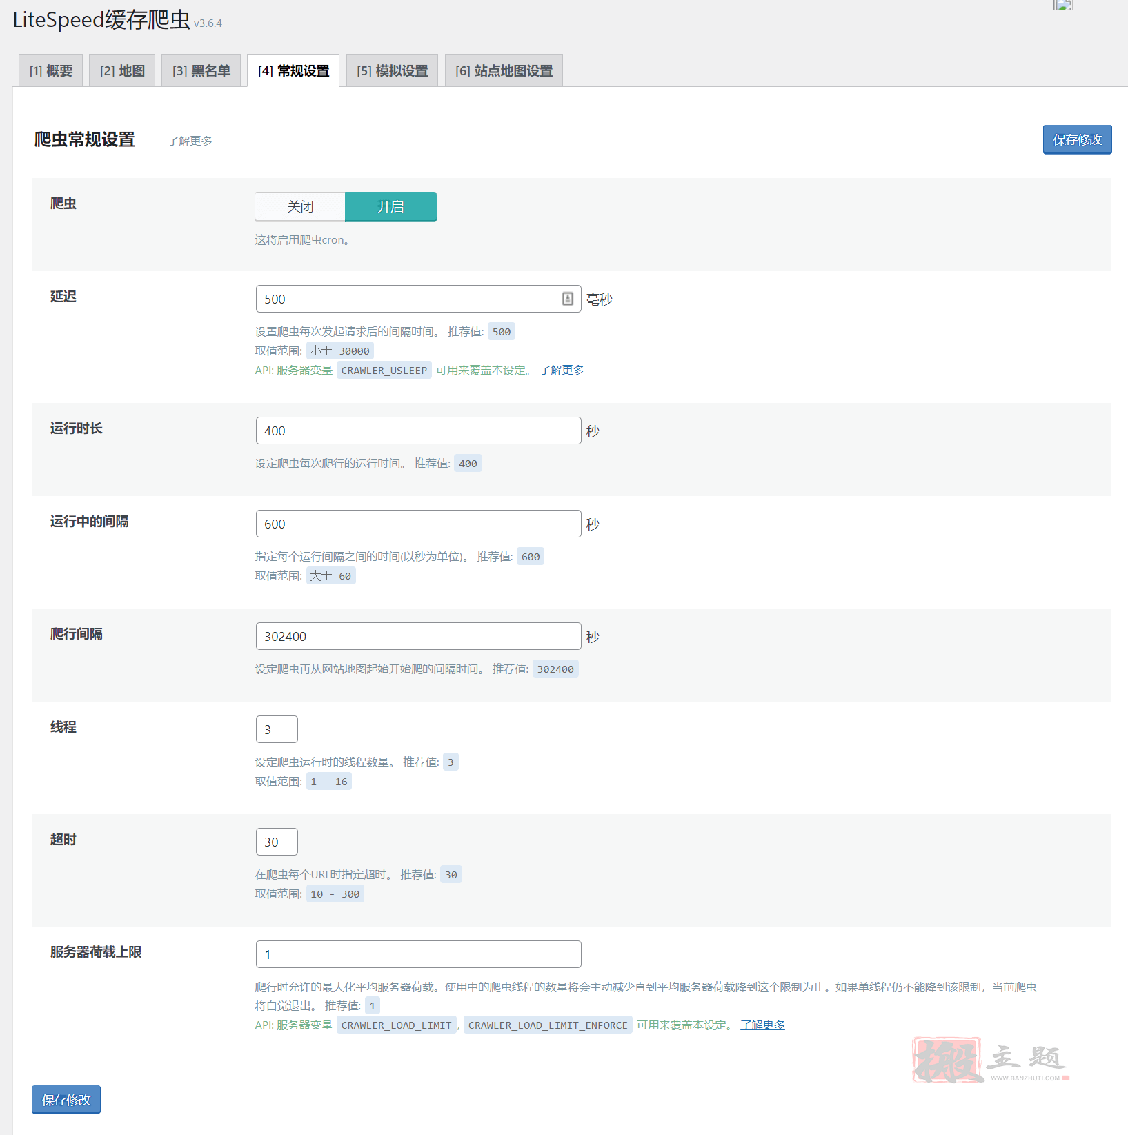The width and height of the screenshot is (1128, 1135).
Task: Click the 大于 60 range badge
Action: coord(331,575)
